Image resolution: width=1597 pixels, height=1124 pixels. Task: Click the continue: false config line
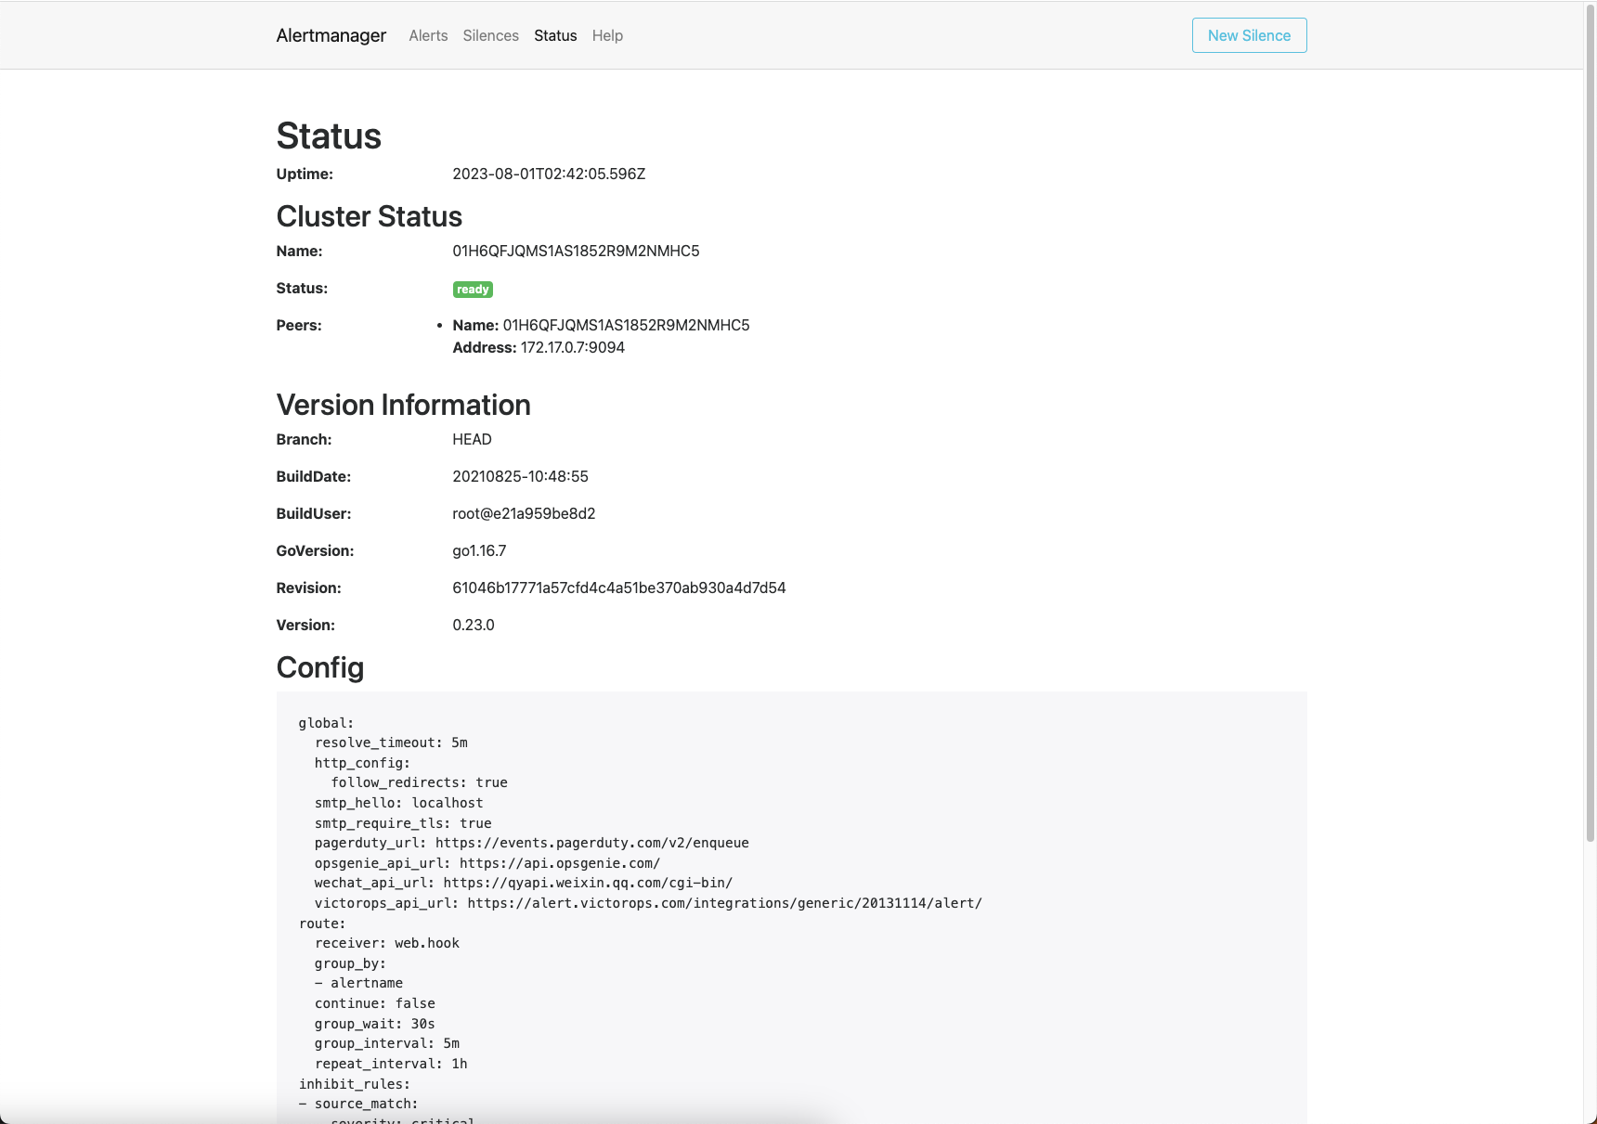(x=375, y=1003)
